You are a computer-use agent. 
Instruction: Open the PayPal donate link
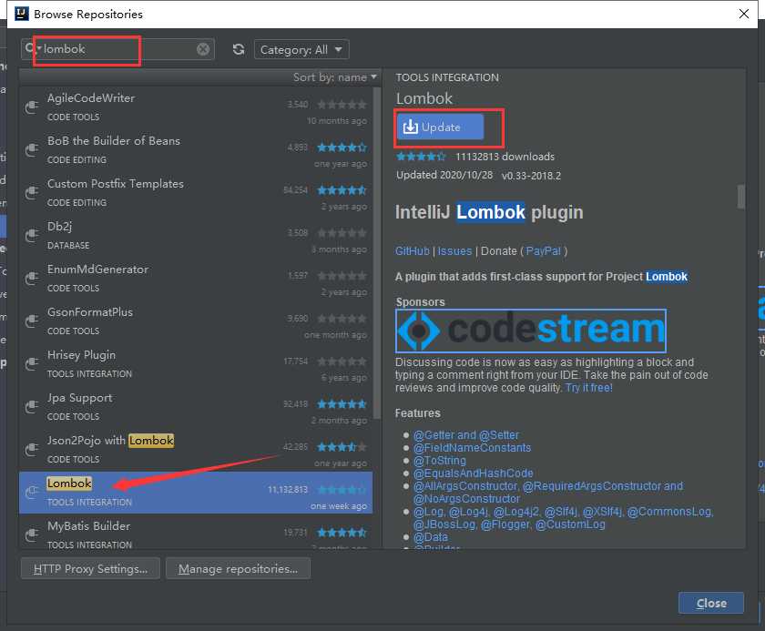(x=544, y=251)
